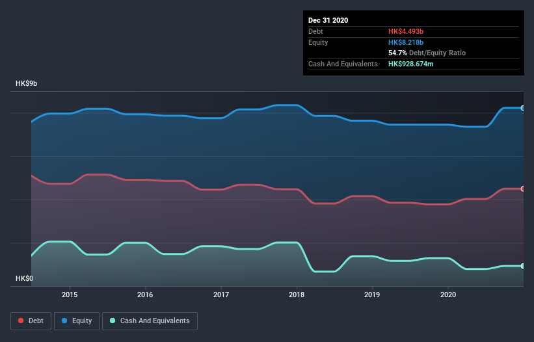Select the Cash endpoint marker on the teal line
The image size is (534, 342).
coord(523,266)
